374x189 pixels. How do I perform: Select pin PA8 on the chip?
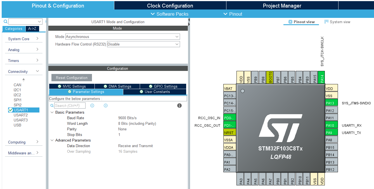coord(332,140)
